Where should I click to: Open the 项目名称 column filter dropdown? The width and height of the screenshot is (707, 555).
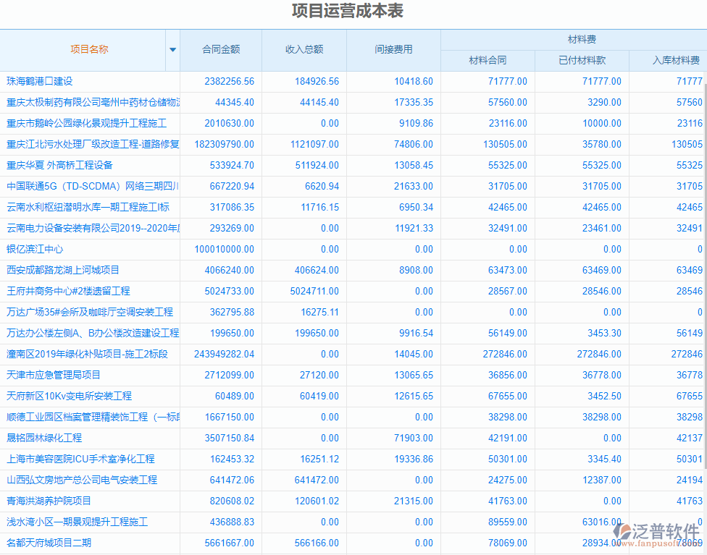click(x=172, y=49)
